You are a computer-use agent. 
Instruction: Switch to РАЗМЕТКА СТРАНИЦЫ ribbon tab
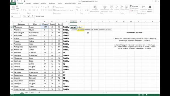[40, 3]
